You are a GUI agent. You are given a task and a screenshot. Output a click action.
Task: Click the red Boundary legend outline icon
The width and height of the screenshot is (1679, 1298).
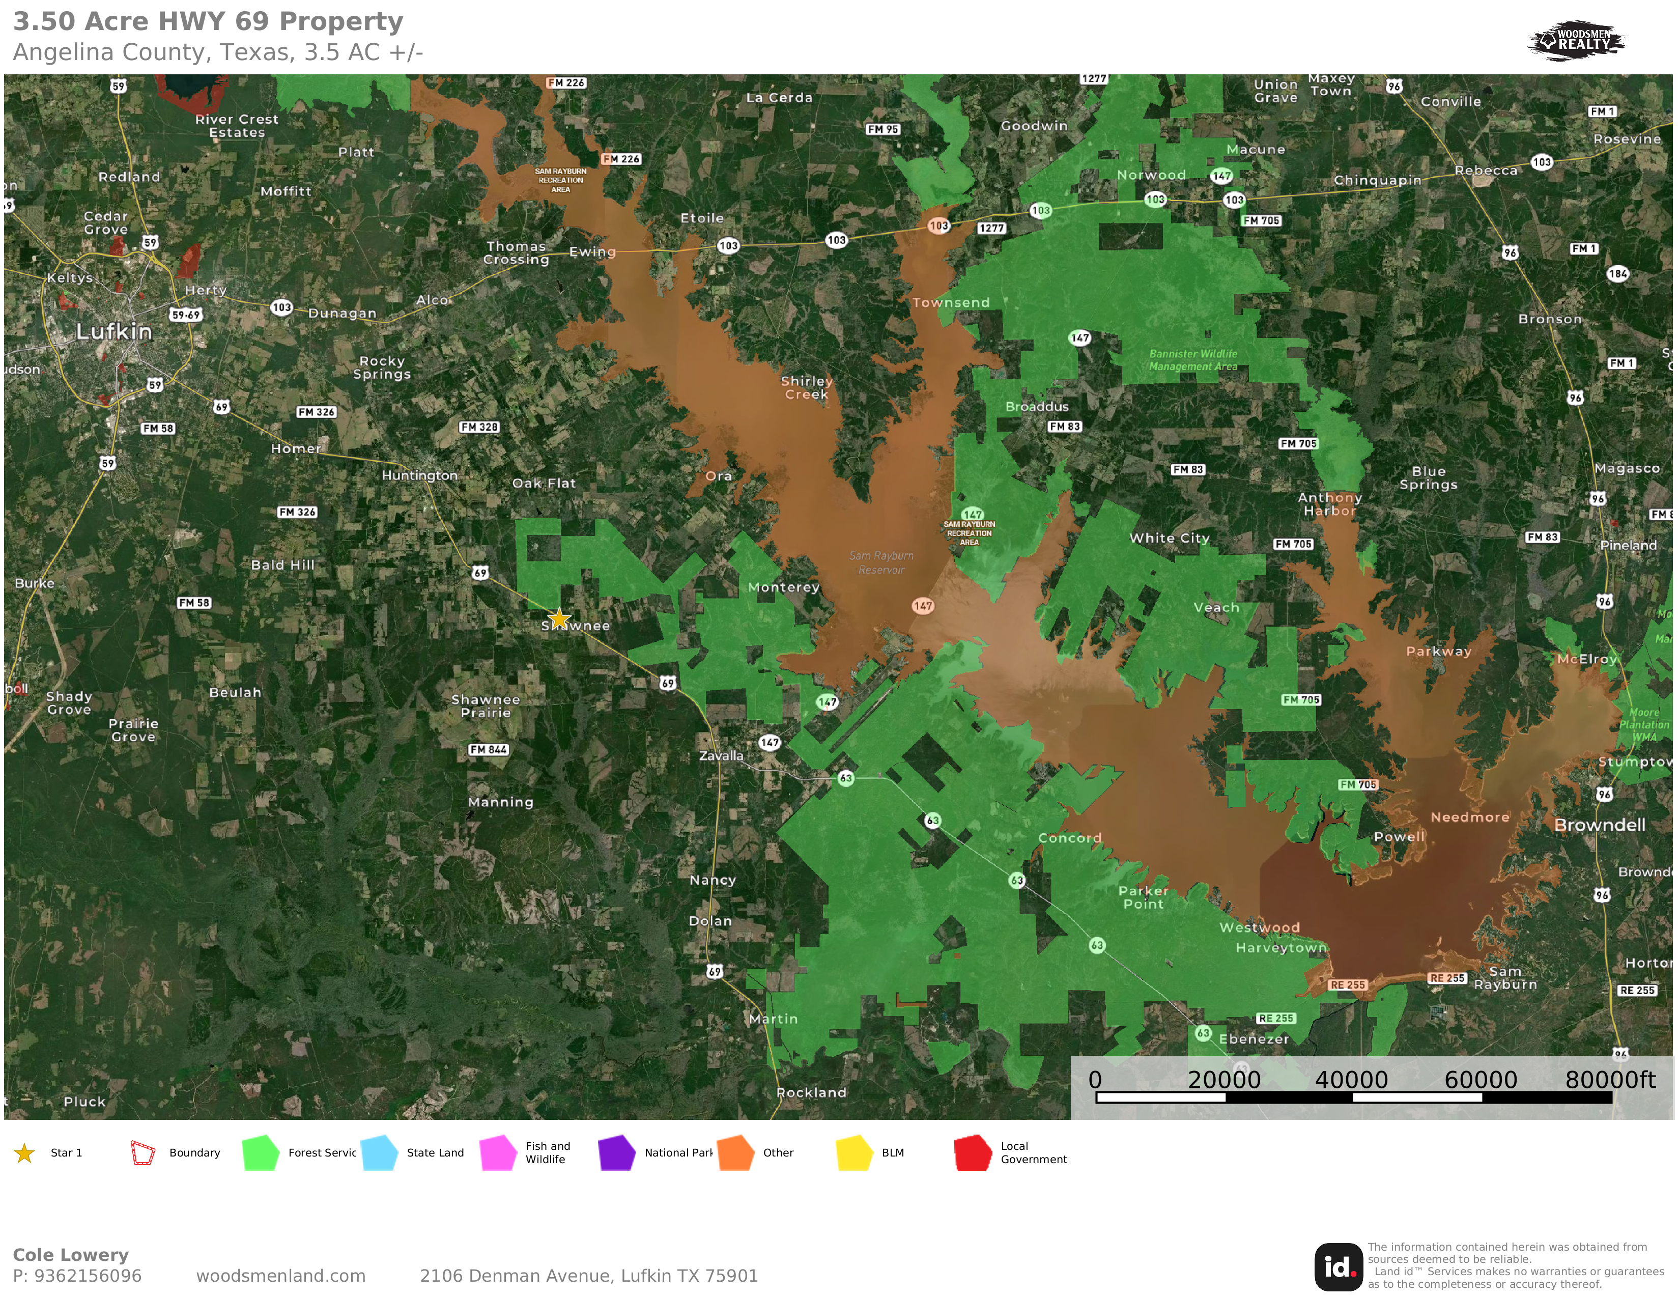point(143,1152)
